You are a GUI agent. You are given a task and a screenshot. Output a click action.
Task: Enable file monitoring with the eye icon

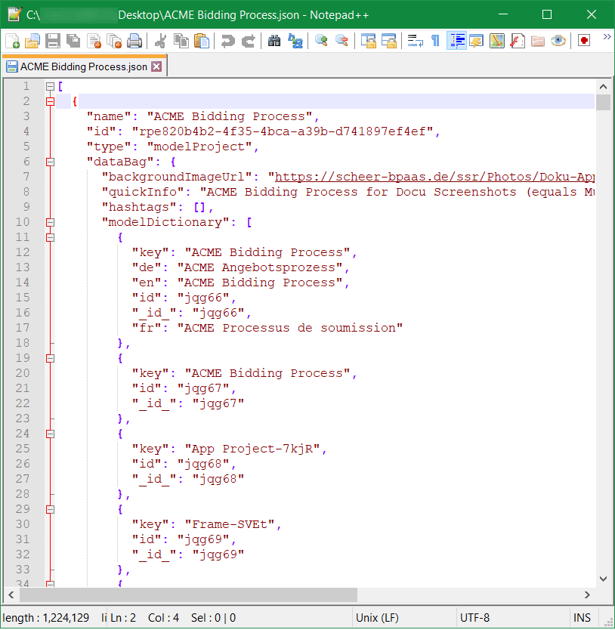point(558,41)
